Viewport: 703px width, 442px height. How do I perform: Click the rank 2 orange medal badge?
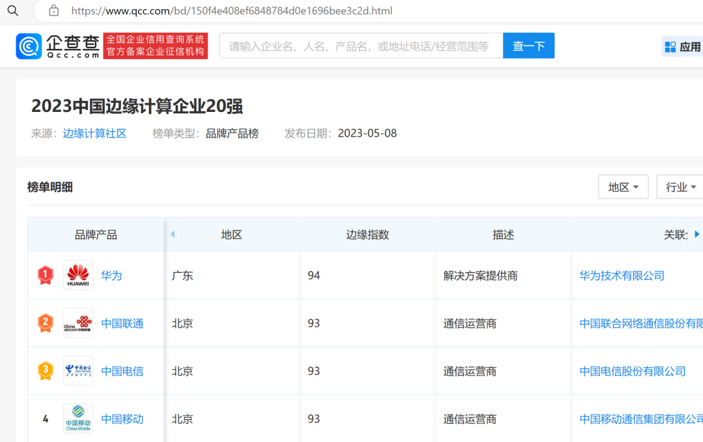tap(46, 323)
